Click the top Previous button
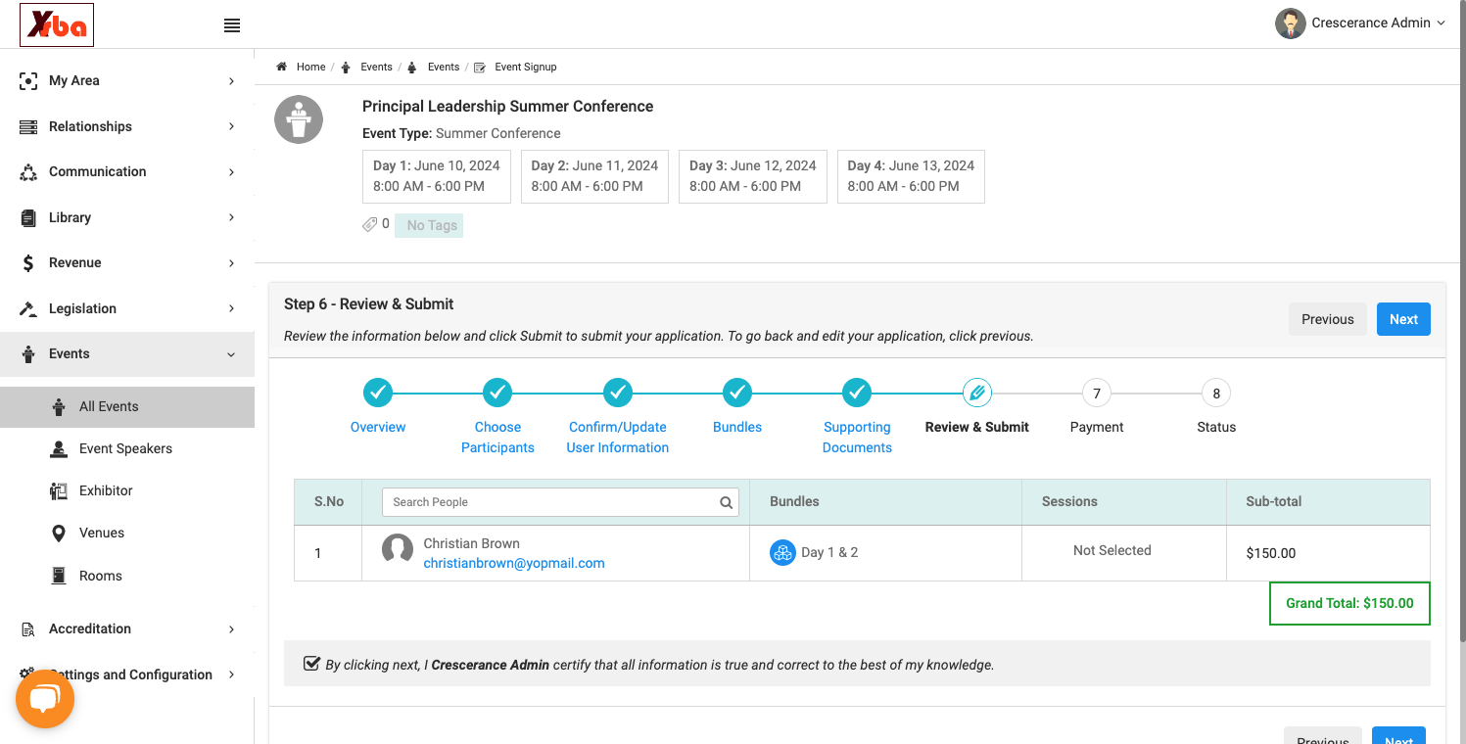This screenshot has height=744, width=1466. click(1328, 319)
